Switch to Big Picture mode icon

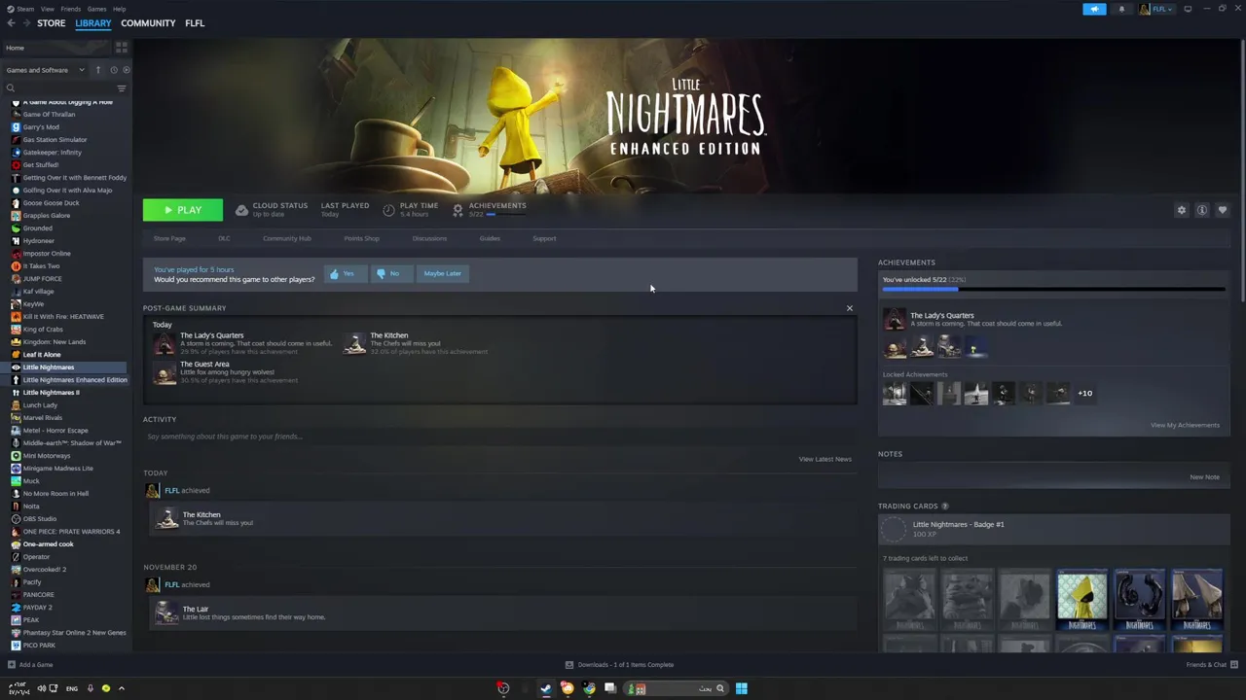pyautogui.click(x=1188, y=9)
